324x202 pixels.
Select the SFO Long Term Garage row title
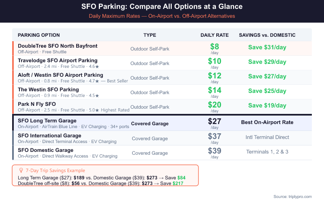pos(47,121)
